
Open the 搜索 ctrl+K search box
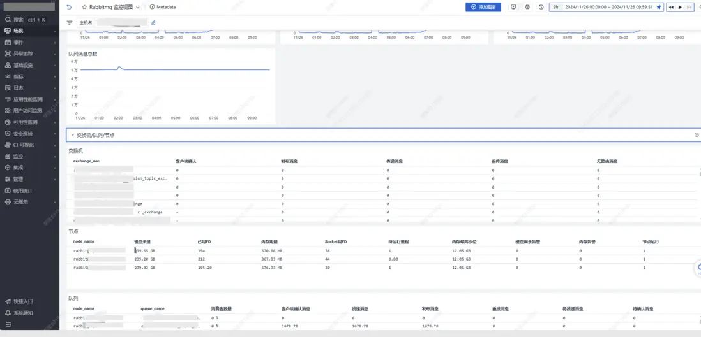[29, 20]
